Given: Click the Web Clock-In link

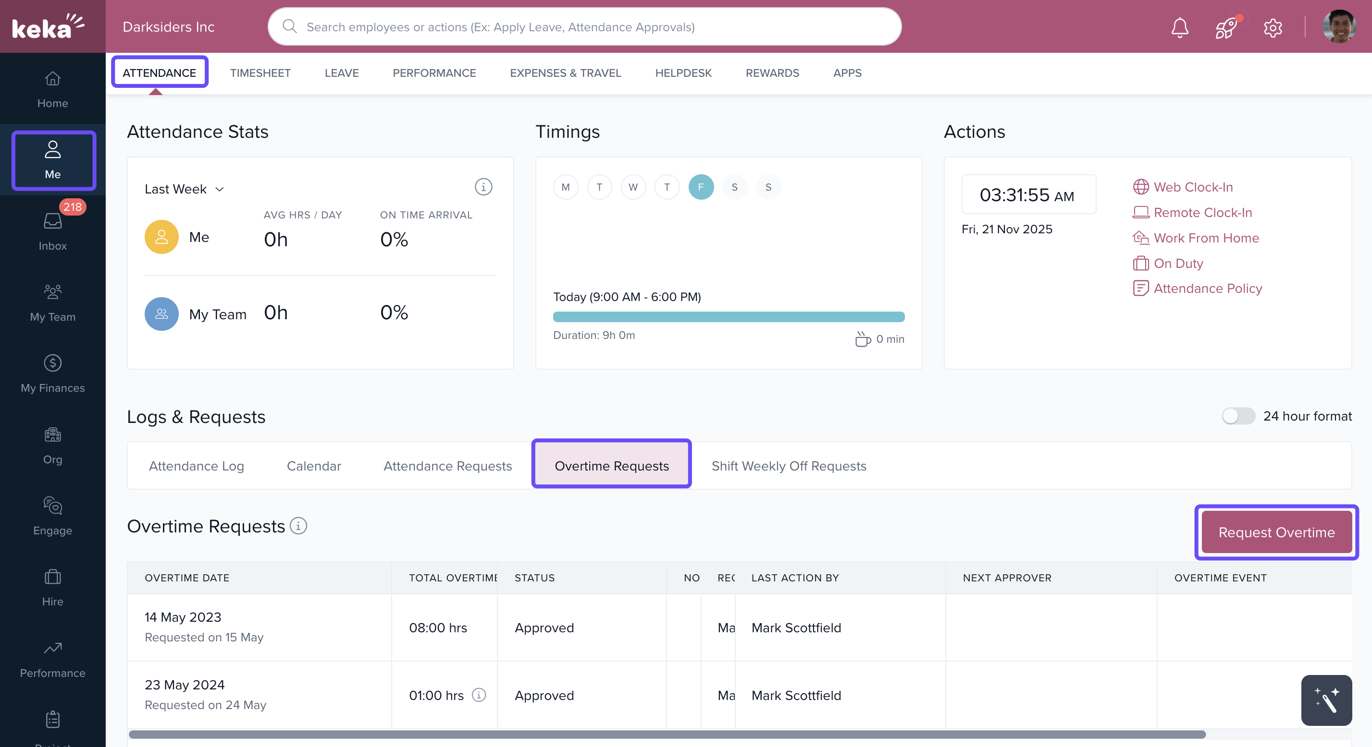Looking at the screenshot, I should pos(1193,187).
